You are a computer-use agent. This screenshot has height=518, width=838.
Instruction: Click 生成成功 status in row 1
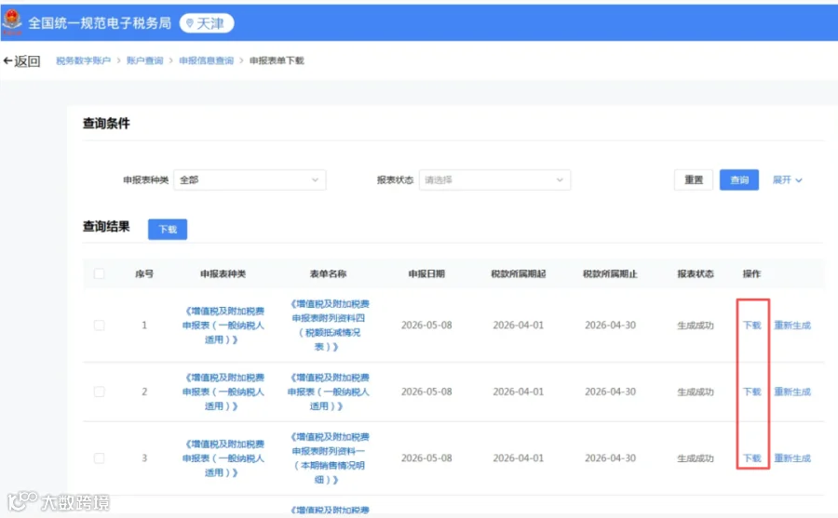click(696, 325)
